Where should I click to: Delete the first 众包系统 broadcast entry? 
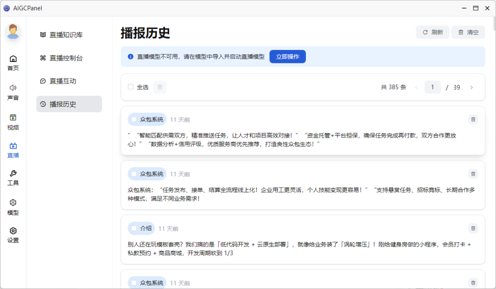click(473, 119)
